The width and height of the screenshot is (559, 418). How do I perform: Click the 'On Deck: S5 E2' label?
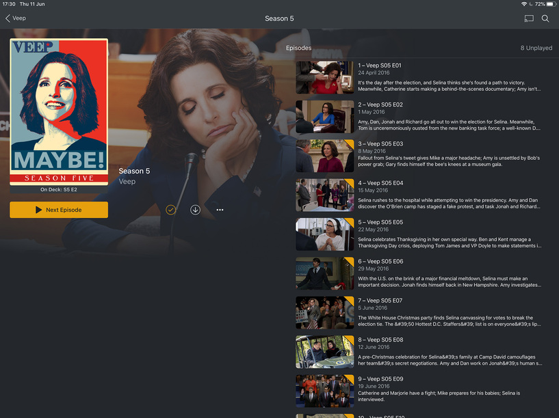(58, 190)
